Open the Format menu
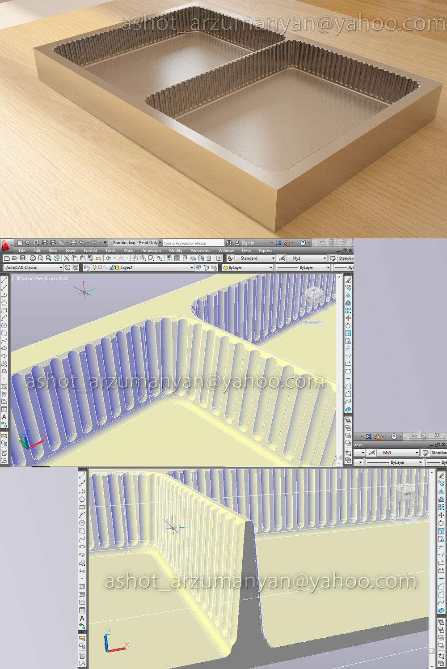The height and width of the screenshot is (669, 447). pos(90,250)
